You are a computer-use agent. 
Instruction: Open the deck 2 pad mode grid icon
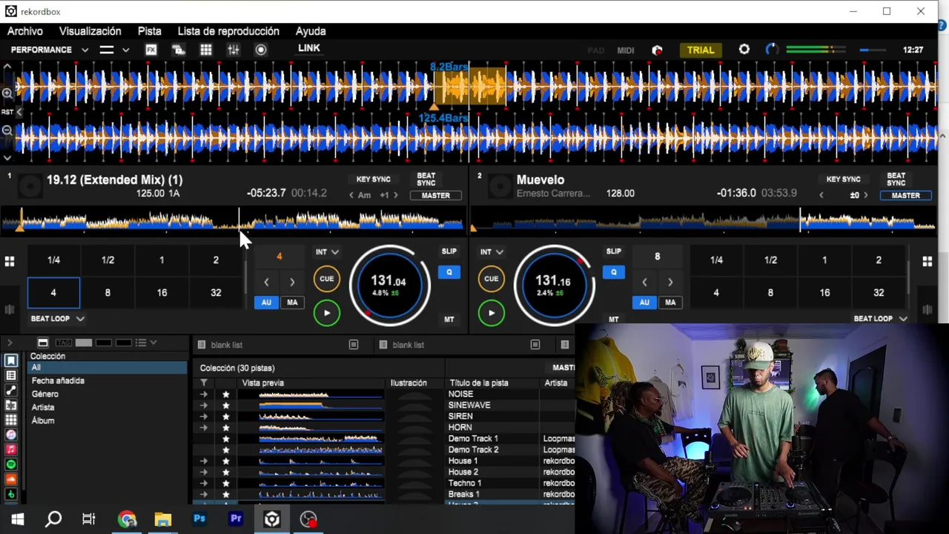(927, 261)
